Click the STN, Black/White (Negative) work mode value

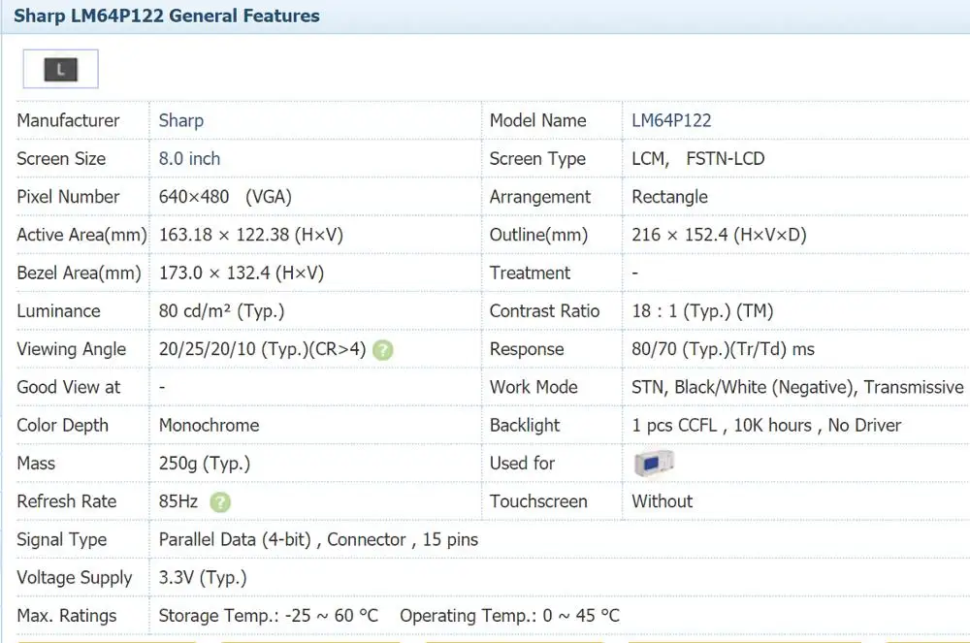(797, 388)
